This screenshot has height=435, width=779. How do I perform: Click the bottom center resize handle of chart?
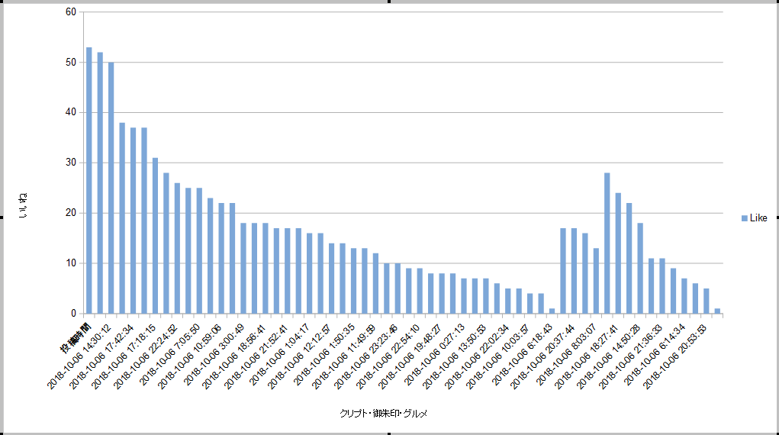tap(390, 433)
